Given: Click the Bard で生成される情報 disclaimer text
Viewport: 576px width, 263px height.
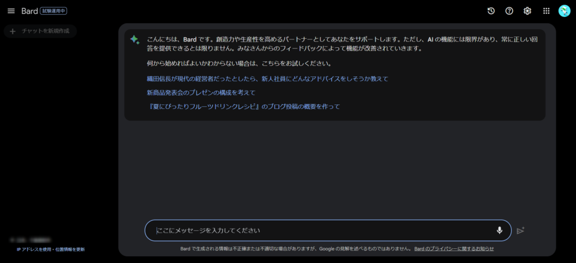Looking at the screenshot, I should (296, 249).
